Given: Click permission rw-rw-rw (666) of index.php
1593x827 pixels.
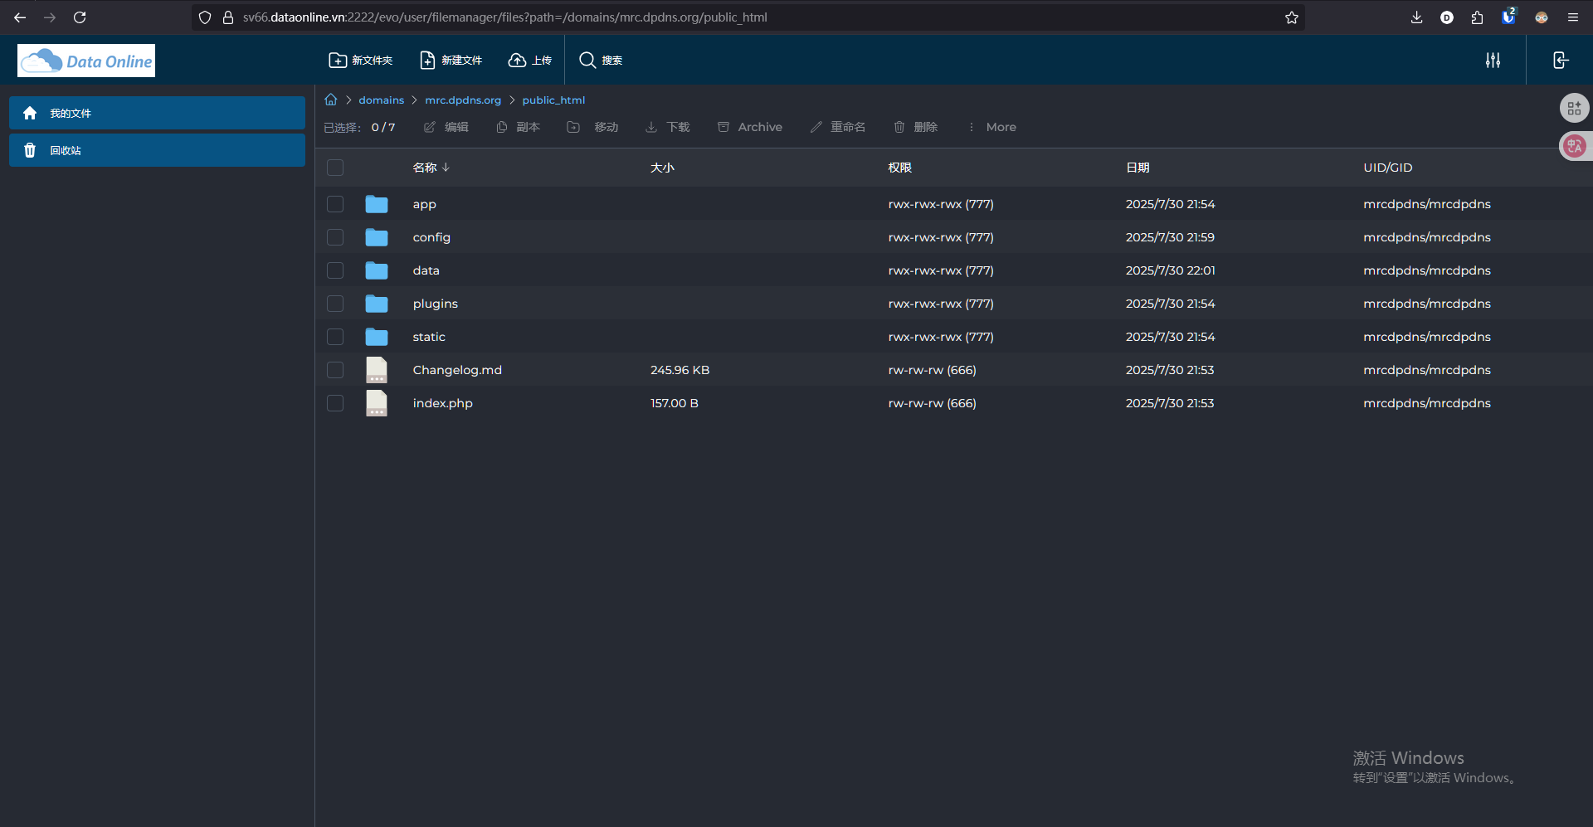Looking at the screenshot, I should [x=932, y=403].
